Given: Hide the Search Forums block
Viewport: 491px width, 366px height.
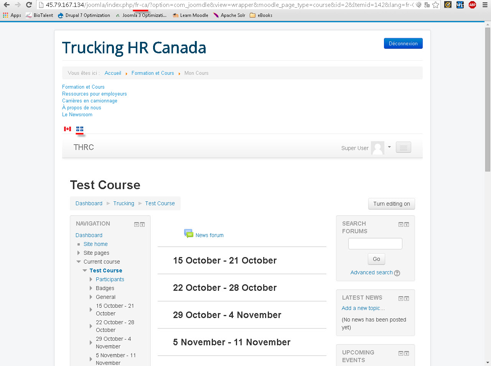Looking at the screenshot, I should 400,224.
